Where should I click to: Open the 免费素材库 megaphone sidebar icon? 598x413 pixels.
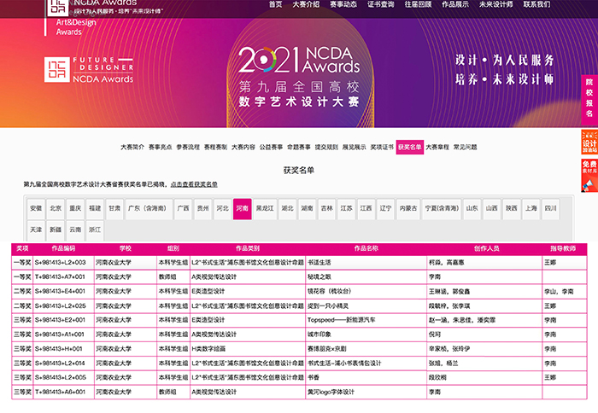(x=589, y=176)
